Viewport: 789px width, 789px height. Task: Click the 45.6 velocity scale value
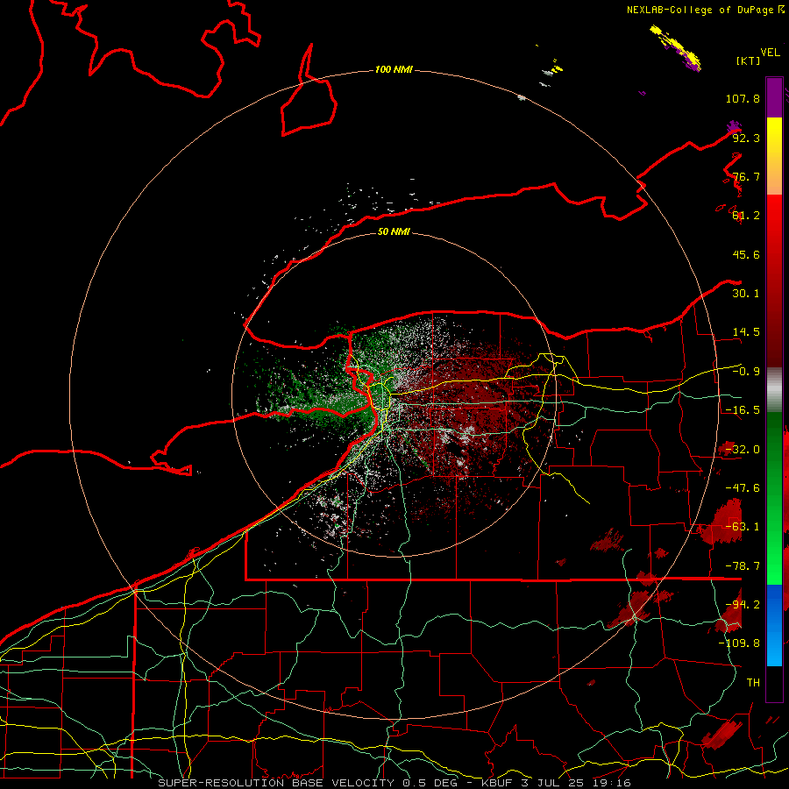coord(746,254)
